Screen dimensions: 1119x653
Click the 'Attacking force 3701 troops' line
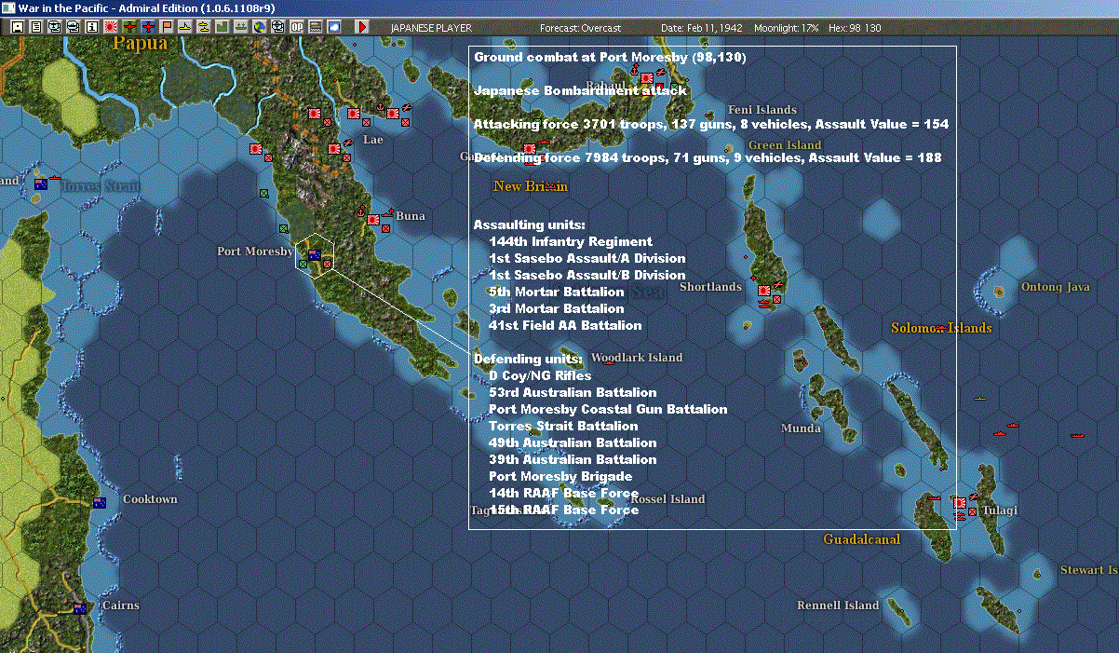pyautogui.click(x=711, y=125)
